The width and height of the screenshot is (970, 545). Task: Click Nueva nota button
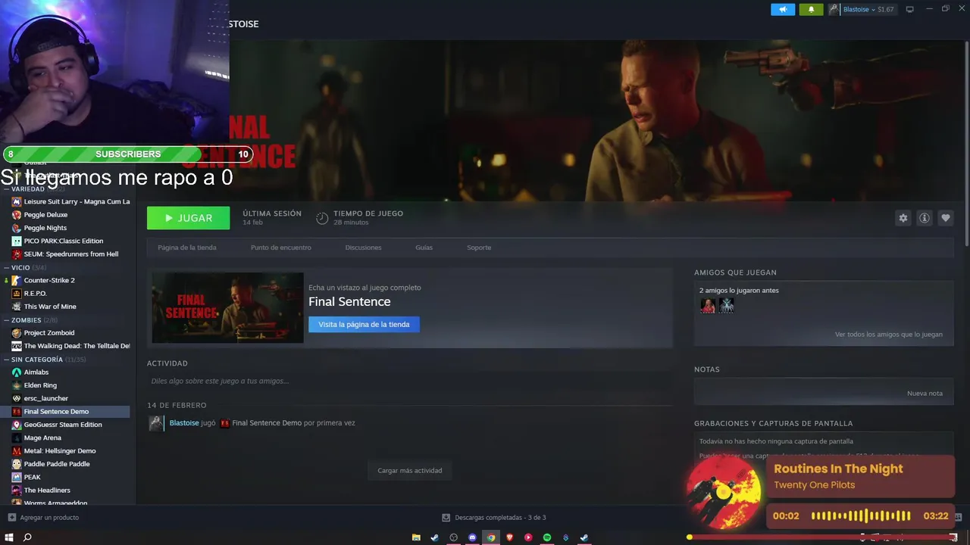(x=925, y=393)
